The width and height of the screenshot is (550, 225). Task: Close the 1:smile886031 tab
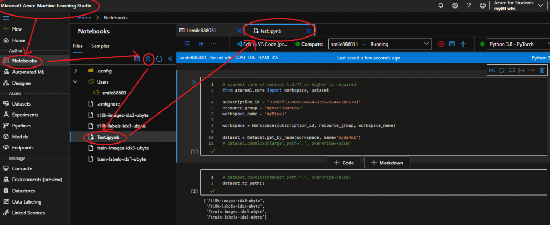pyautogui.click(x=239, y=31)
